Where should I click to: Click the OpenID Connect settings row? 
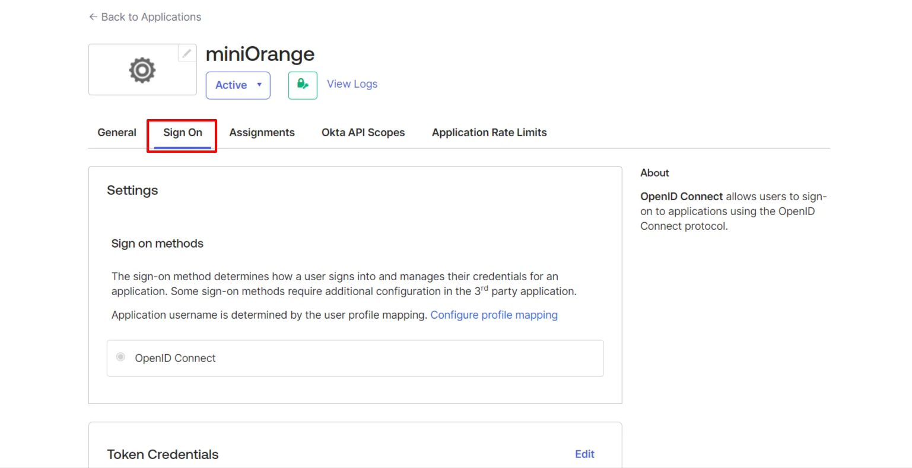(x=354, y=358)
